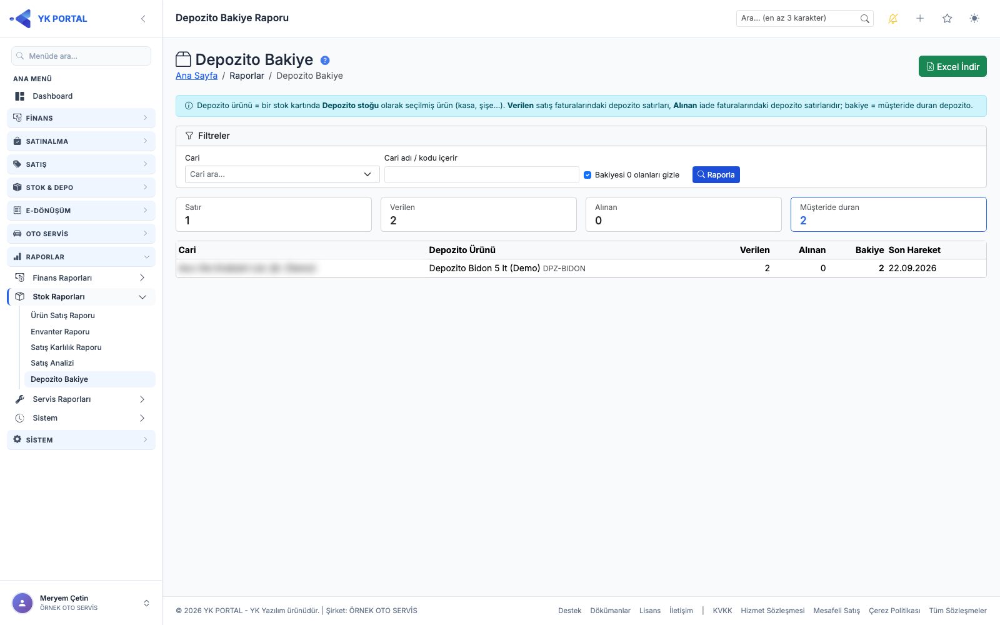Open the KVKK footer link
The height and width of the screenshot is (625, 1000).
click(722, 611)
